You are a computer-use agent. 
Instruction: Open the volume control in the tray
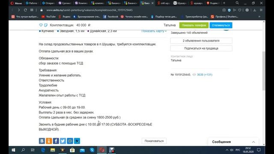[232, 150]
